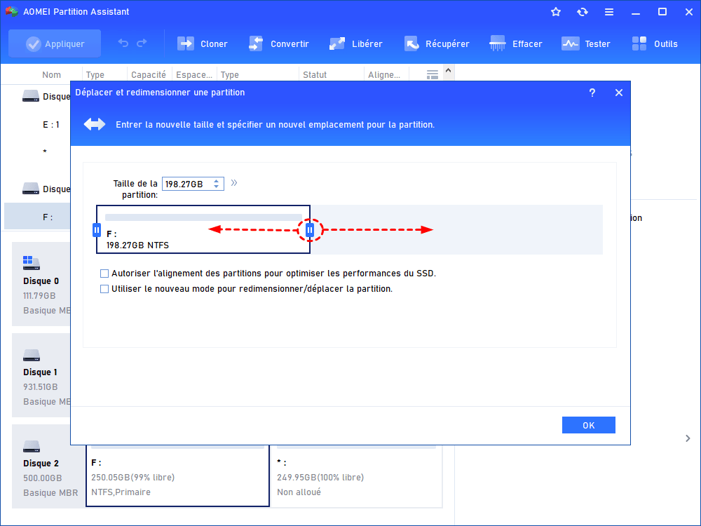
Task: Open the Convertir tool
Action: [278, 43]
